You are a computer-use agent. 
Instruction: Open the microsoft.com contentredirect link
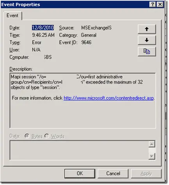click(109, 98)
